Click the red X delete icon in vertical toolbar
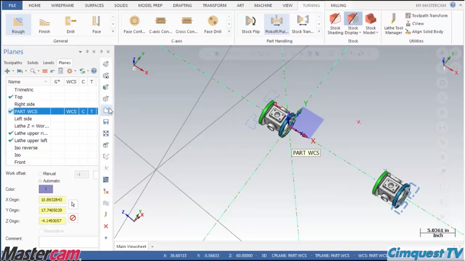465x261 pixels. pos(106,226)
